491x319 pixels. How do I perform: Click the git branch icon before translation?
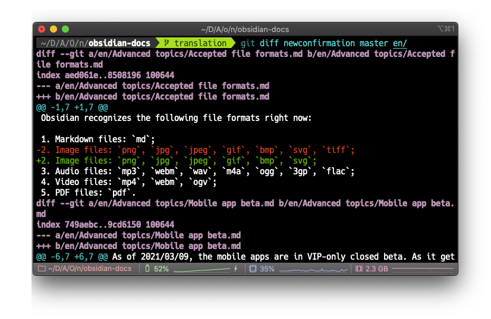[x=167, y=43]
